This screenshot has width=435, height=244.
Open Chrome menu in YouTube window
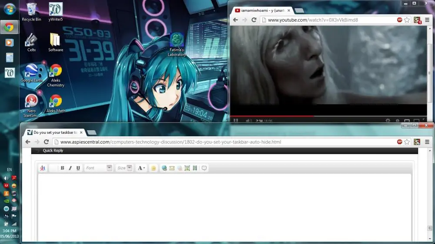tap(427, 20)
